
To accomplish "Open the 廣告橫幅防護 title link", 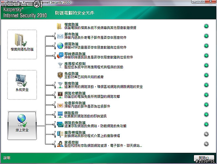I will [x=75, y=132].
